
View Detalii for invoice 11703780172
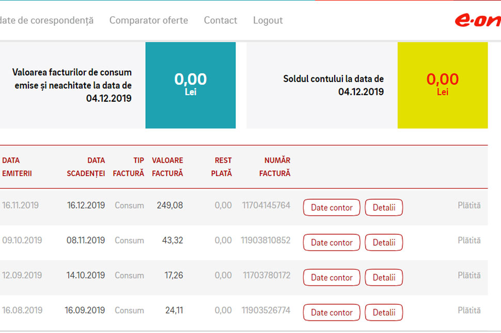384,277
